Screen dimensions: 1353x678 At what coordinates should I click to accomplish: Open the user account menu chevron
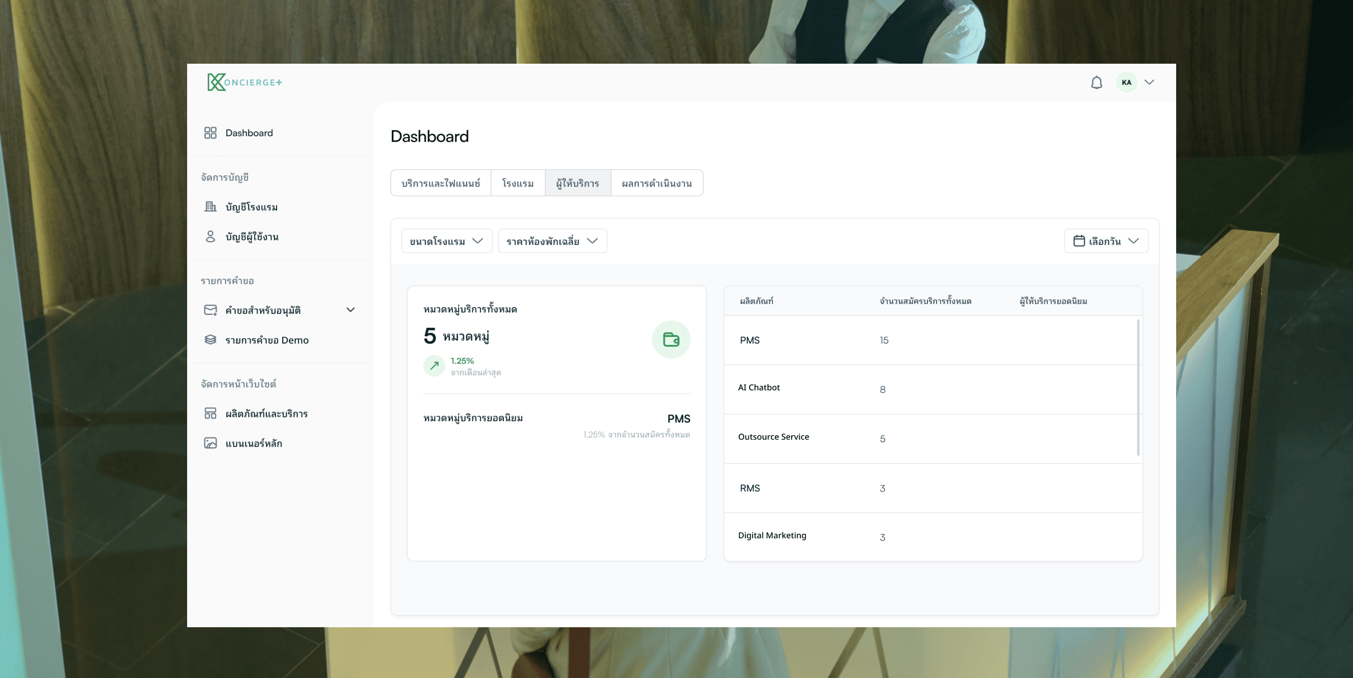pyautogui.click(x=1149, y=82)
